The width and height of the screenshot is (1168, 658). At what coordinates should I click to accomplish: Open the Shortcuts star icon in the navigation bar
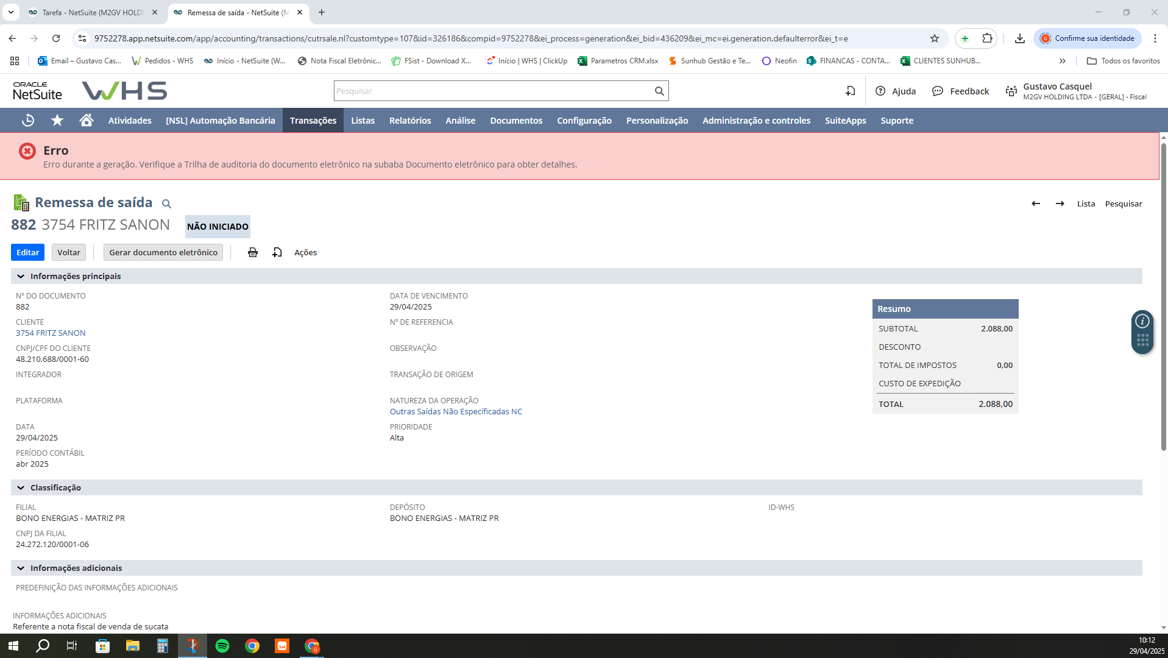tap(57, 121)
